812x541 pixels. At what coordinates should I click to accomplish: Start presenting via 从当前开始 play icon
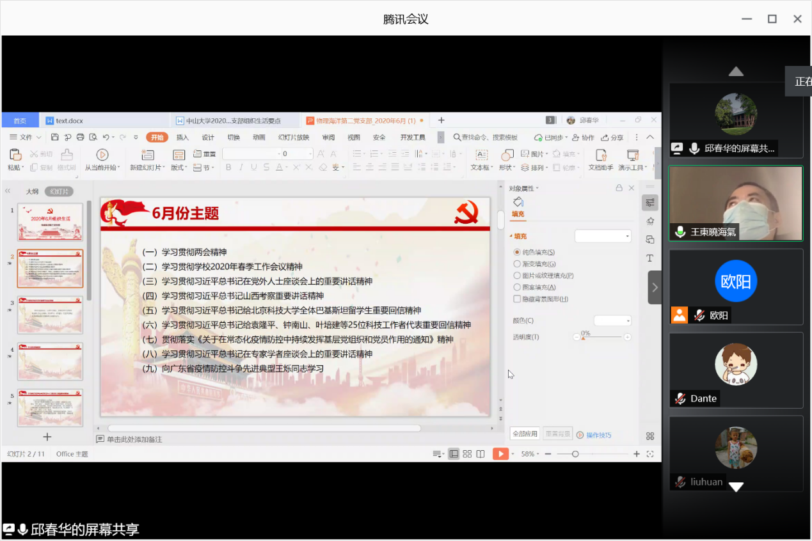102,154
